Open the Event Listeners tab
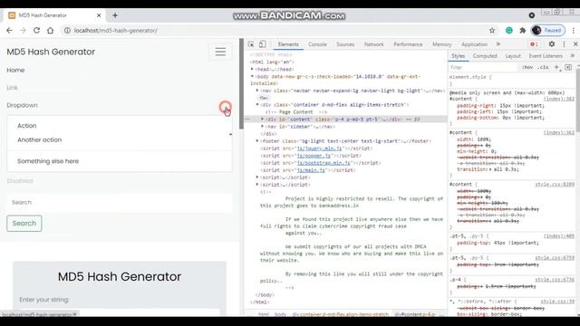Viewport: 580px width, 326px height. click(546, 56)
